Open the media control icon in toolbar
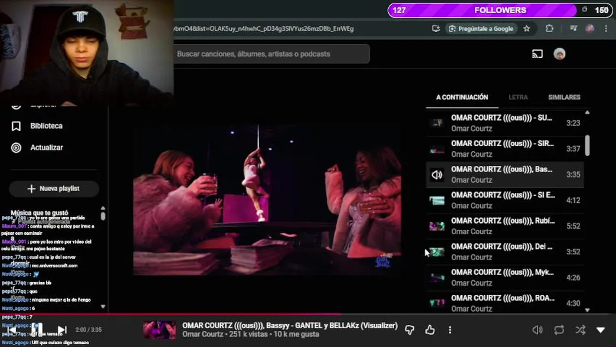616x347 pixels. (573, 29)
